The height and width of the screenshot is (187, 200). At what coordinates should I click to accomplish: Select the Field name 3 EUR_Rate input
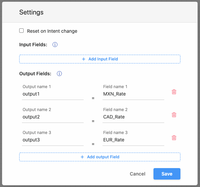(133, 140)
